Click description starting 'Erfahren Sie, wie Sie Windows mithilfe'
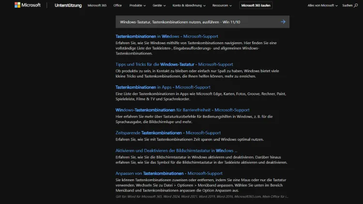 (196, 48)
